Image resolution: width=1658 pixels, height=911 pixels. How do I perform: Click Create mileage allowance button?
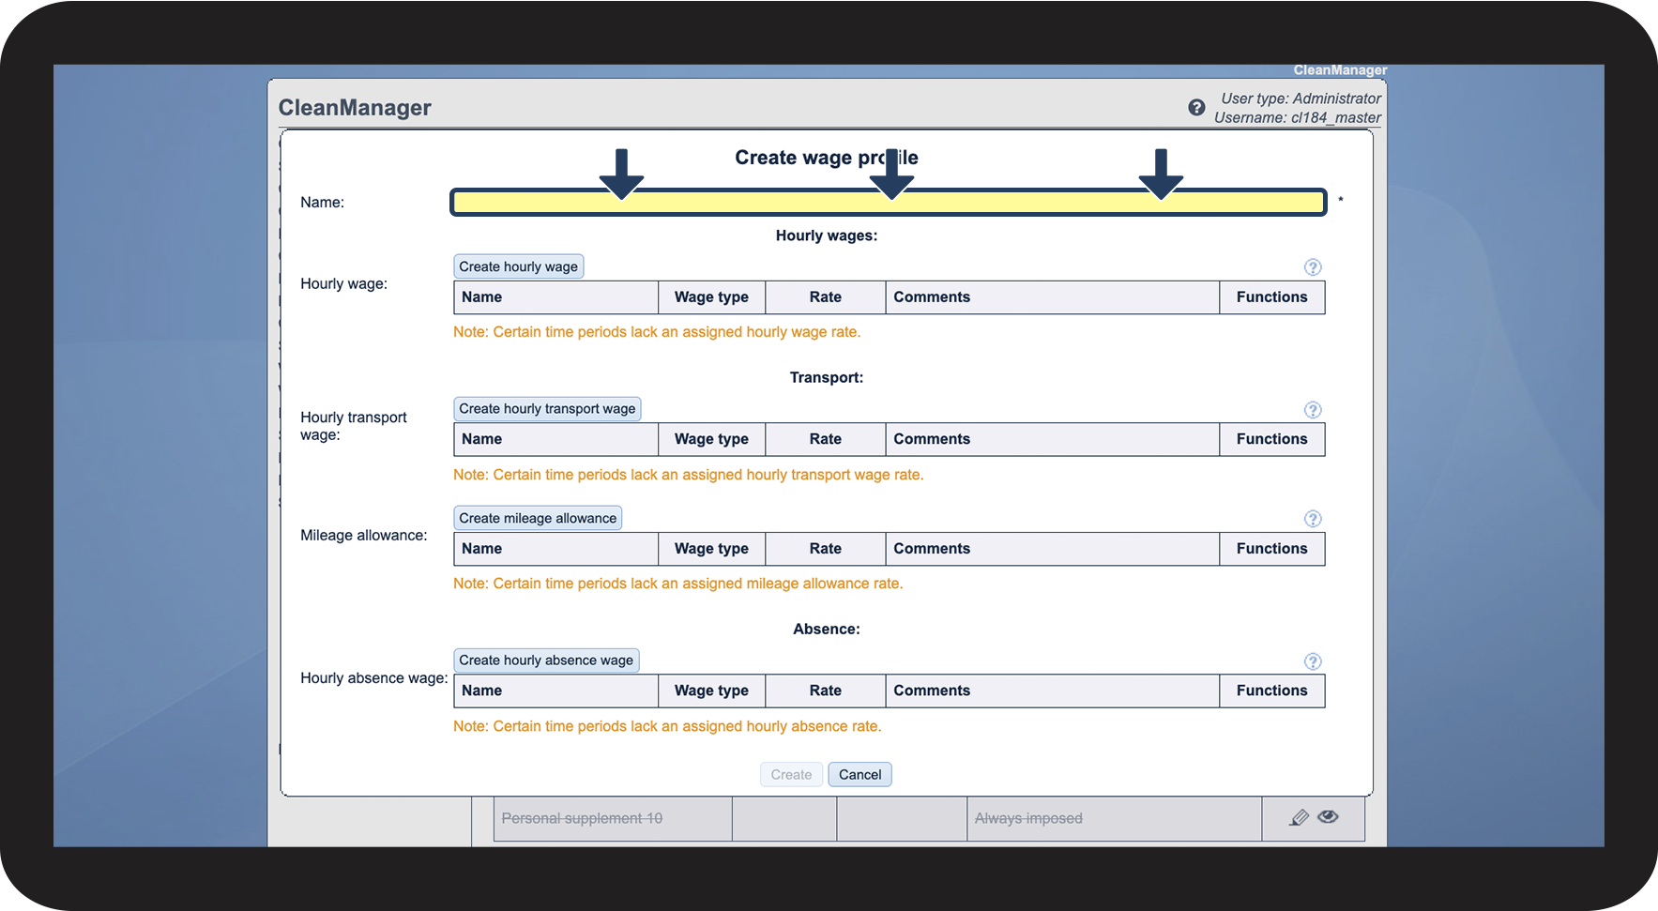pyautogui.click(x=538, y=518)
